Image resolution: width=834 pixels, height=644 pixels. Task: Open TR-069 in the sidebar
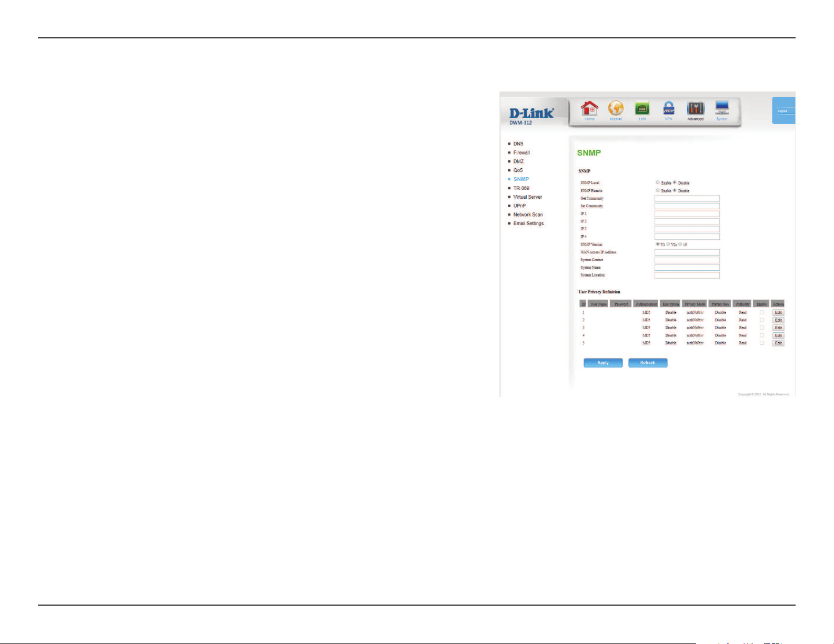pyautogui.click(x=521, y=188)
